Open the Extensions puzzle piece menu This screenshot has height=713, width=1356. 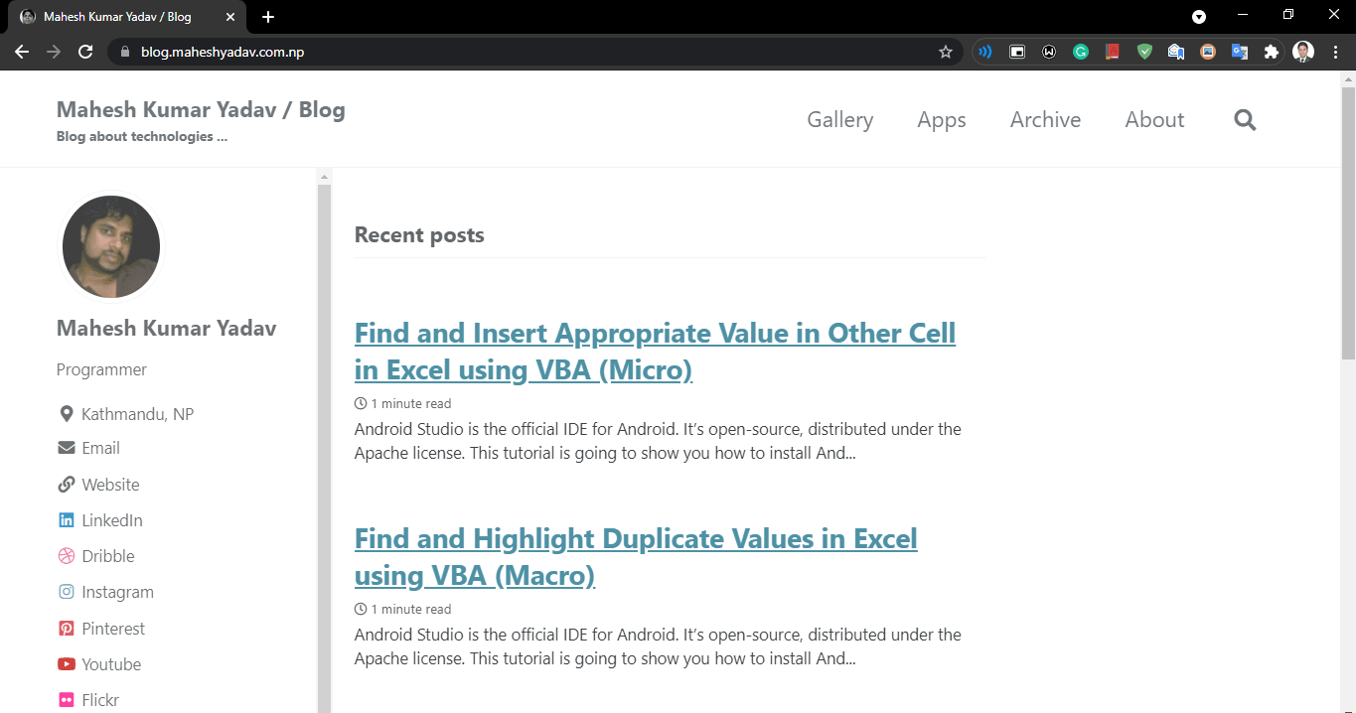click(x=1271, y=52)
